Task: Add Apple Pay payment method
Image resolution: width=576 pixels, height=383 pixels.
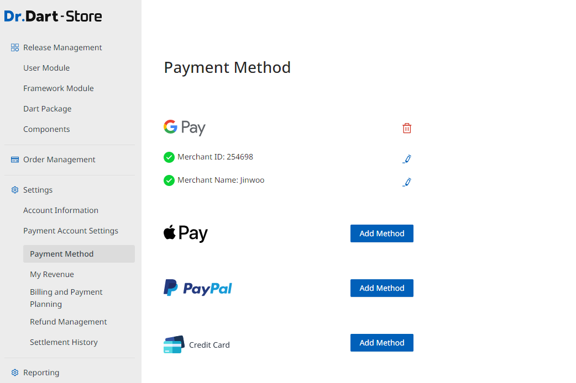Action: (x=381, y=233)
